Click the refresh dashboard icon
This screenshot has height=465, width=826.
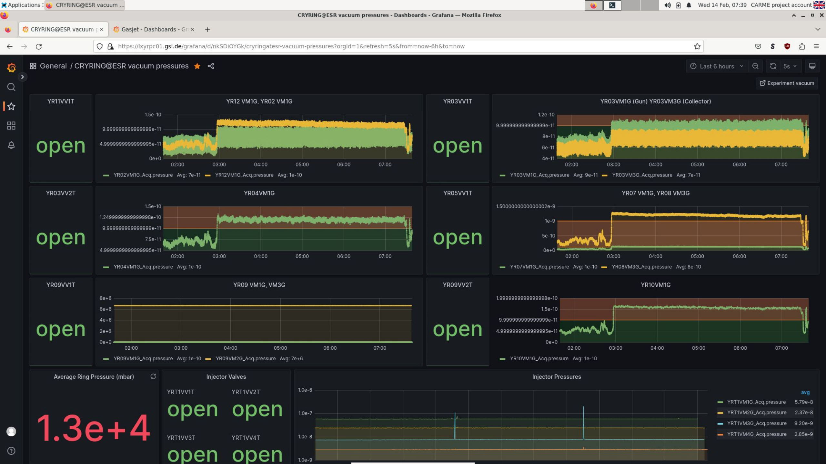click(x=773, y=66)
